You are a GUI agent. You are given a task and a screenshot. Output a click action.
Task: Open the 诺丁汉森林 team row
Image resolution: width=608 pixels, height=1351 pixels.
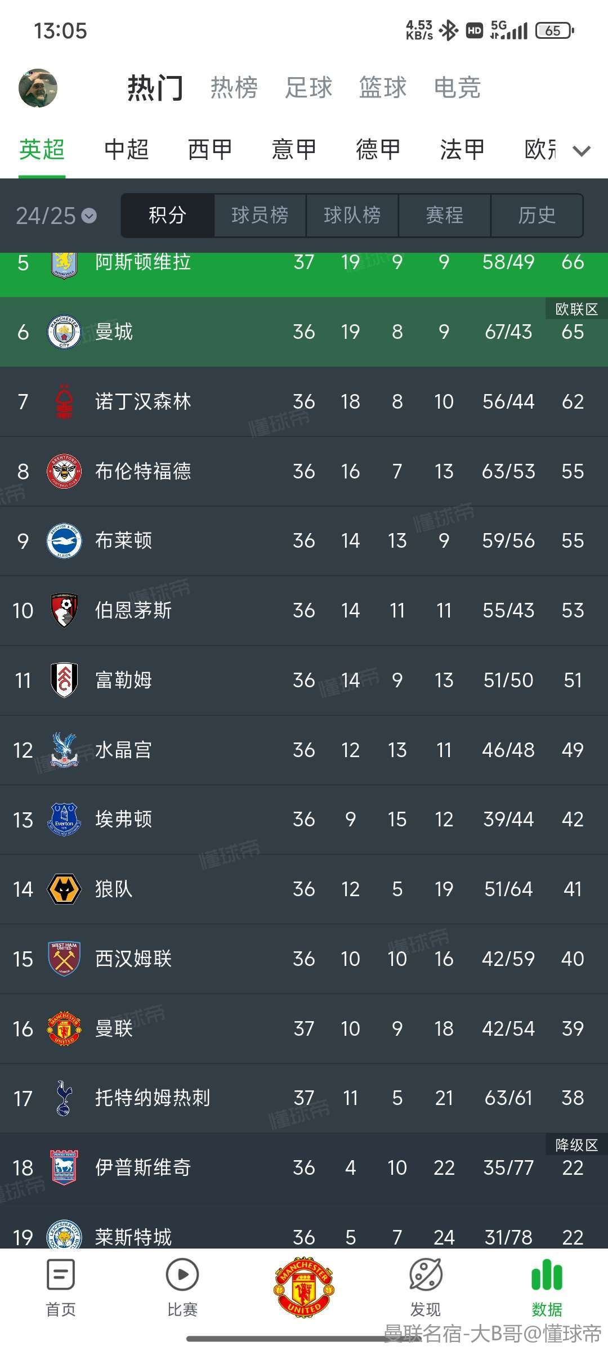point(304,402)
